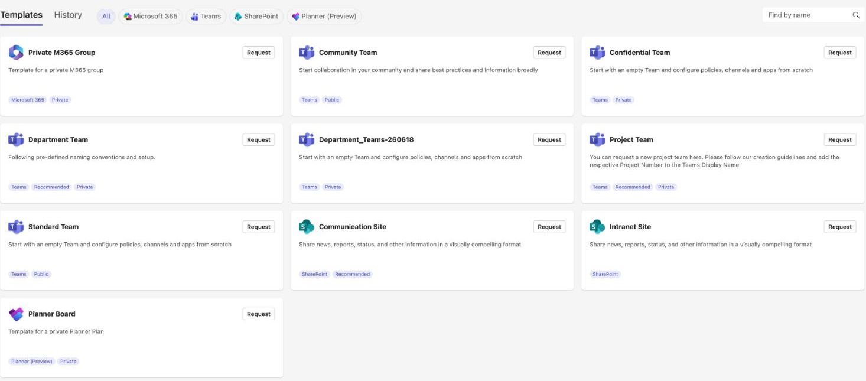Screen dimensions: 866x381
Task: Click the Standard Team title
Action: 53,227
